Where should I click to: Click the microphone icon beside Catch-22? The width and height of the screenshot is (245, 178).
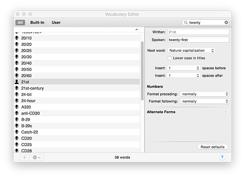click(17, 132)
